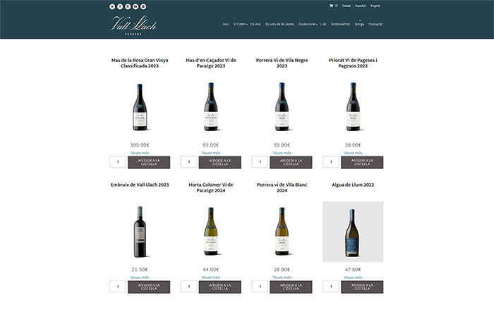Go to the Sostenibilitat menu item

(x=341, y=24)
